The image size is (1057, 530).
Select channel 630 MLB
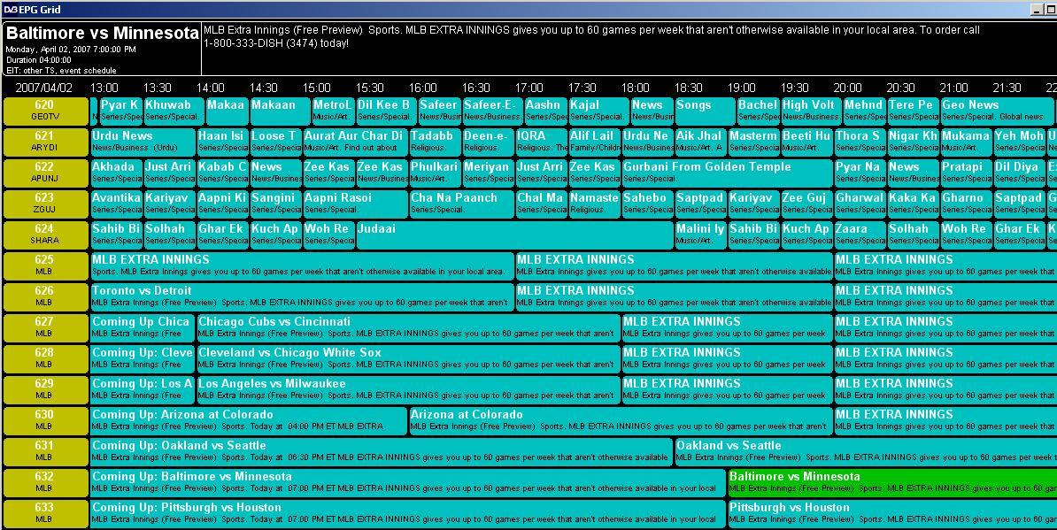(44, 421)
